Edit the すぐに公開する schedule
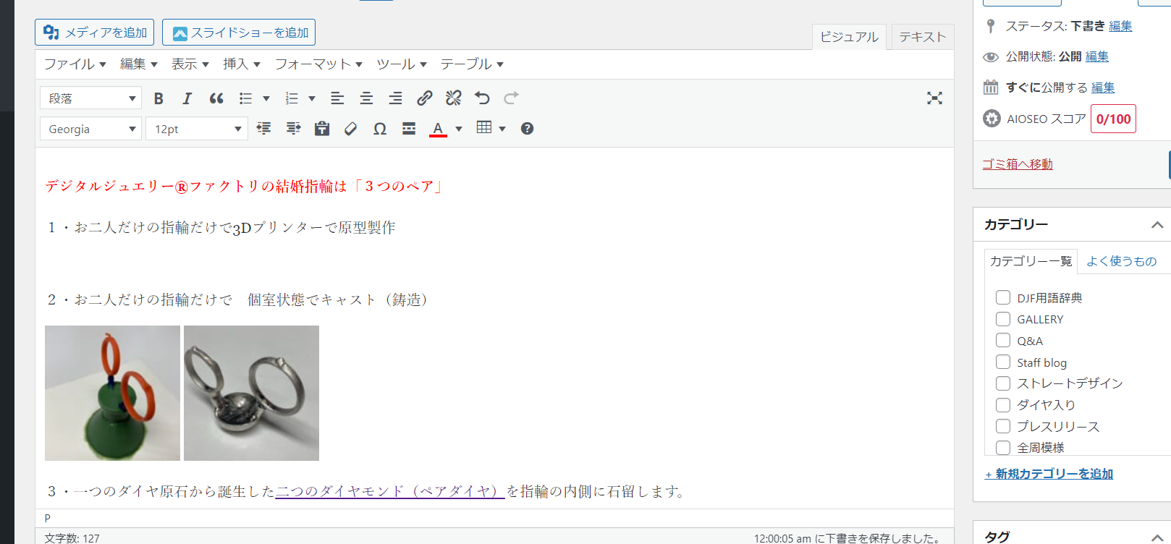The width and height of the screenshot is (1171, 544). (1103, 88)
